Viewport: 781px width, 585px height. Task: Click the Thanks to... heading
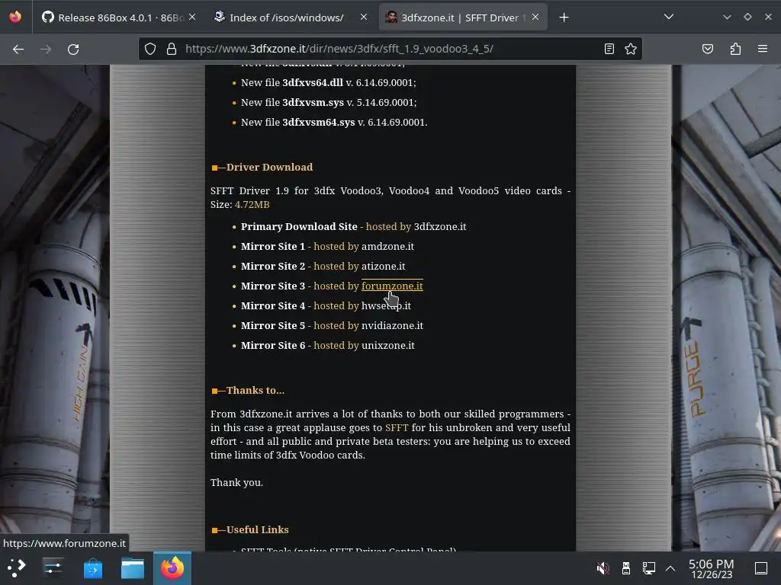[255, 391]
